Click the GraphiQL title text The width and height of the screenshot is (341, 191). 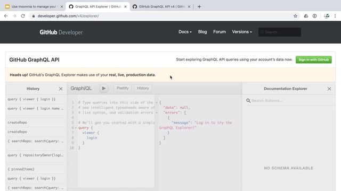[x=81, y=89]
